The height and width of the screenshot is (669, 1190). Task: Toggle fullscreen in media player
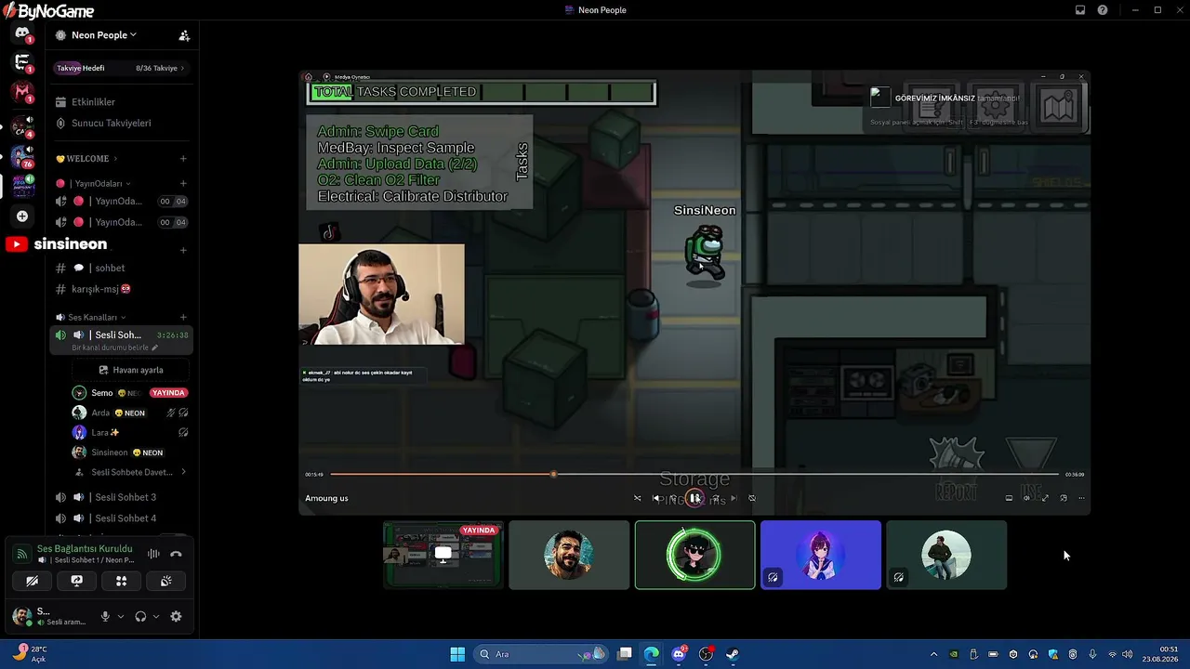[x=1045, y=498]
